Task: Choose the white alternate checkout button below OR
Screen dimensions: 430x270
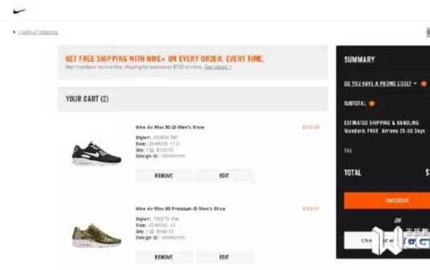Action: coord(387,241)
